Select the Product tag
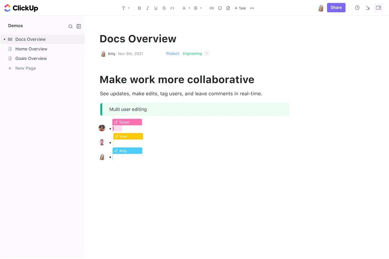This screenshot has width=389, height=259. (x=172, y=54)
